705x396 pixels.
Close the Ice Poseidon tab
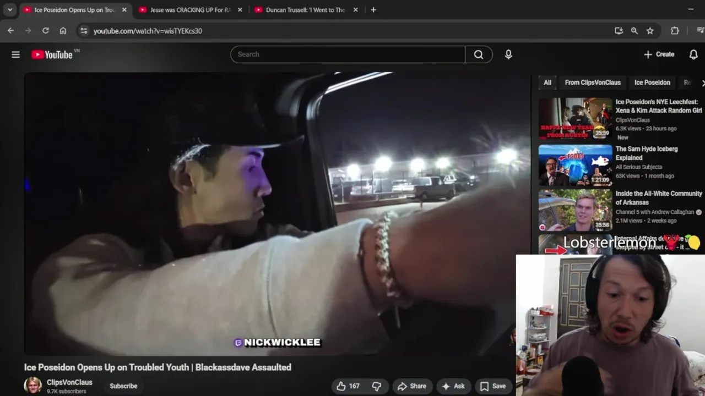(124, 10)
